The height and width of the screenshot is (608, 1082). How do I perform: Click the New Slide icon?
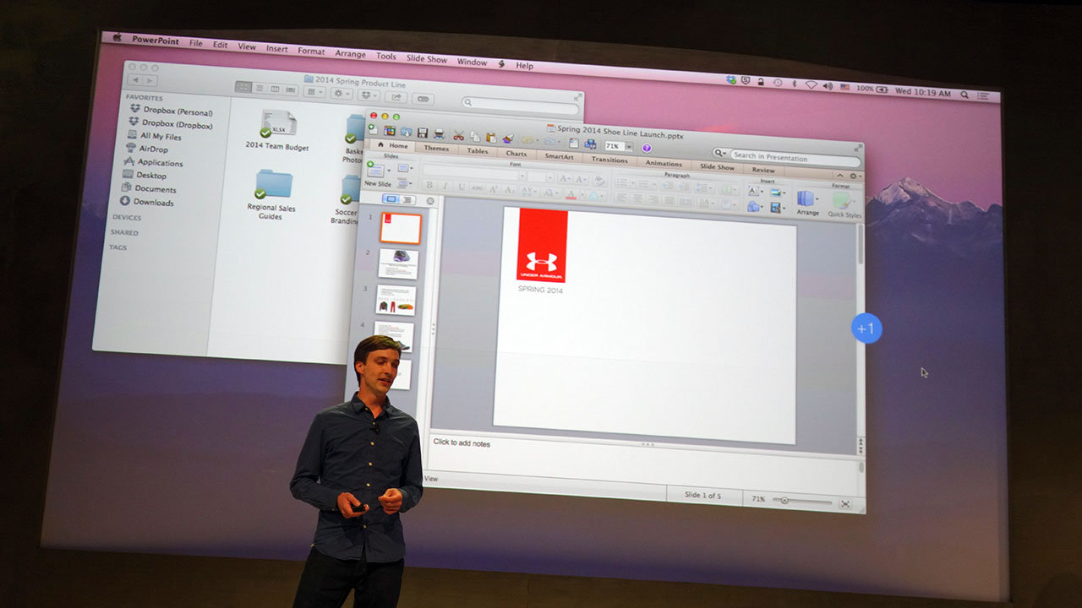coord(375,170)
